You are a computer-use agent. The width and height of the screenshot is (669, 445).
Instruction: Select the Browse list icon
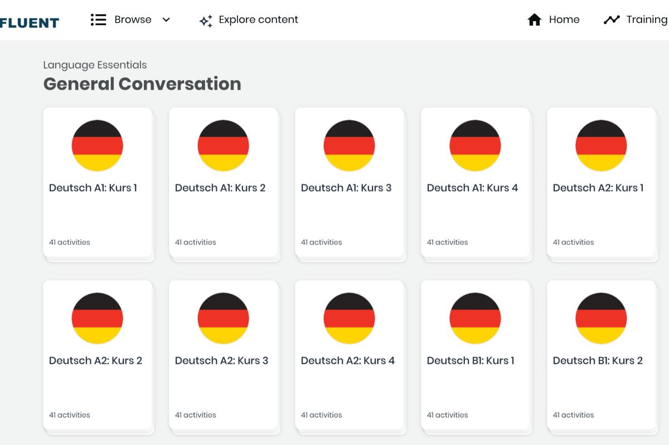(x=98, y=19)
